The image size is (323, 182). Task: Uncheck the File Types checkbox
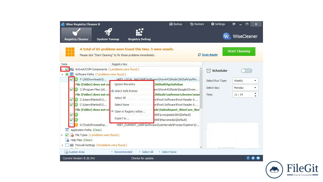pyautogui.click(x=67, y=135)
